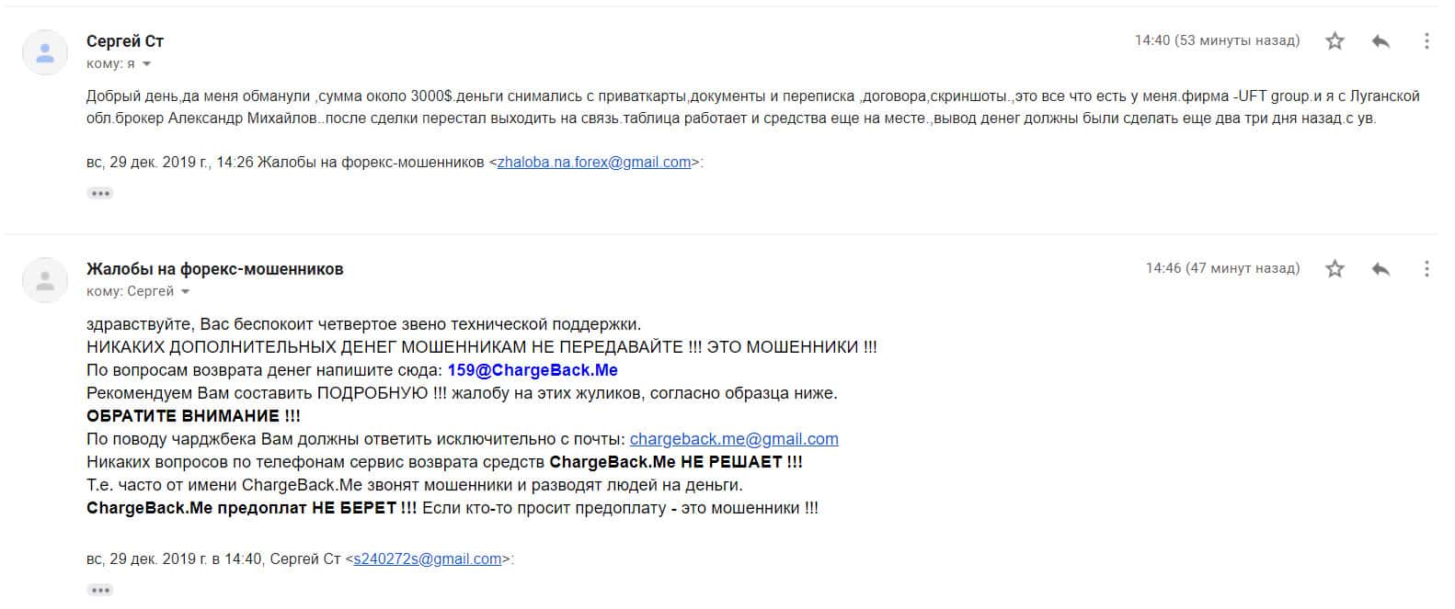Open more options for Сергей Ст's message

point(1426,40)
